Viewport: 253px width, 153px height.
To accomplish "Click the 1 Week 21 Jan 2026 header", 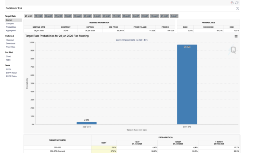I will (x=178, y=143).
